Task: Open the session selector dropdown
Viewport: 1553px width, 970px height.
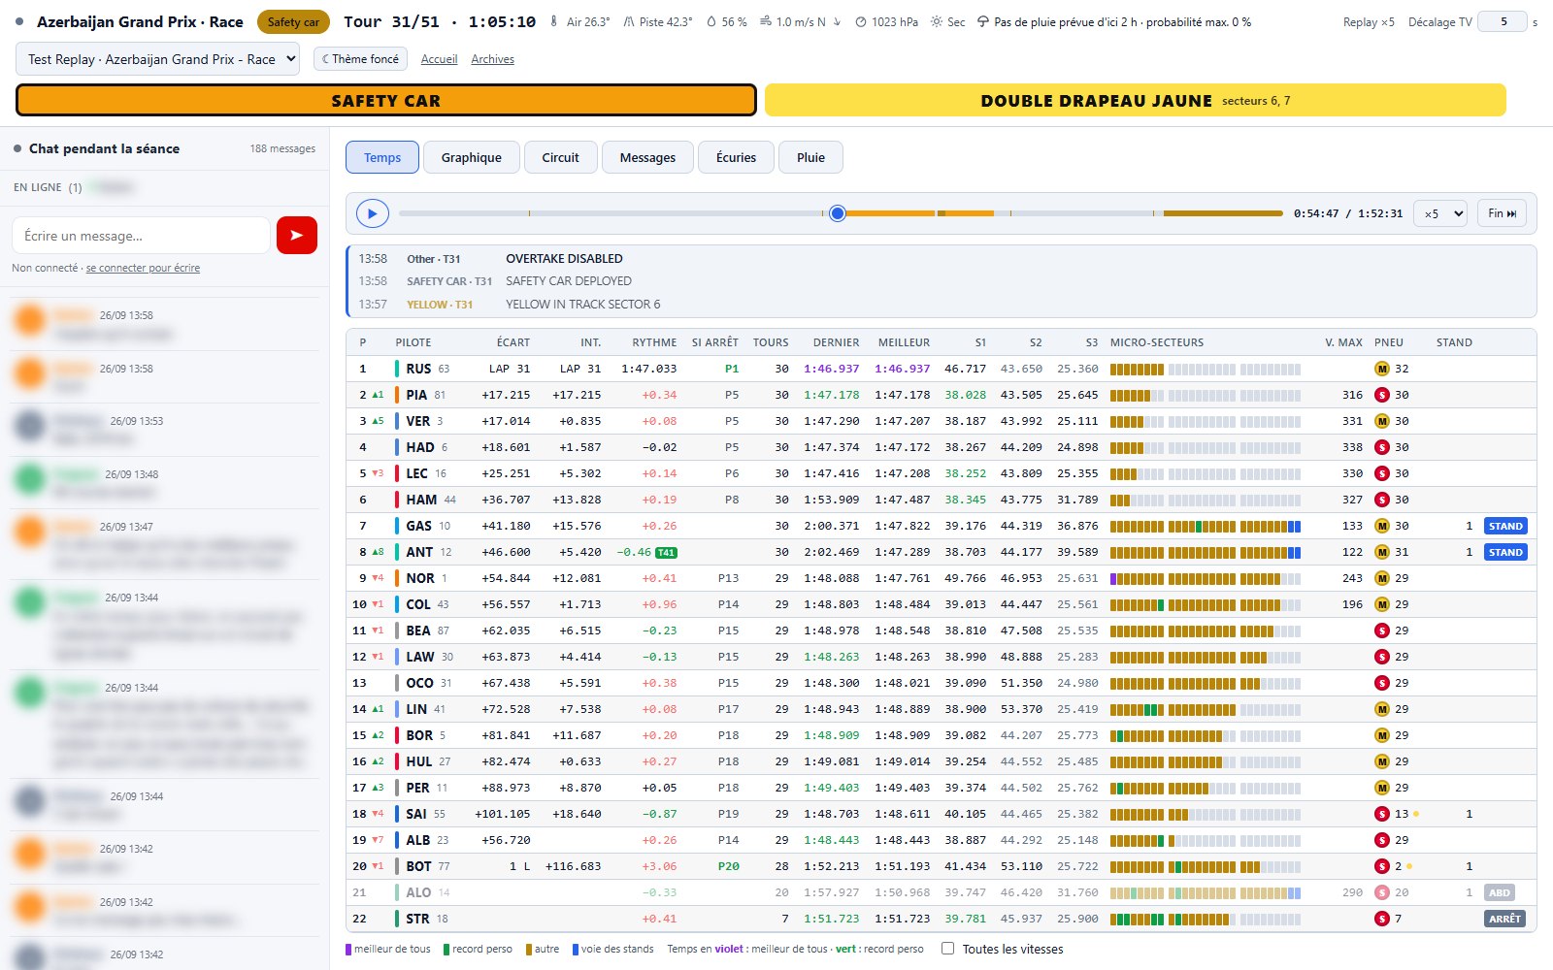Action: point(157,59)
